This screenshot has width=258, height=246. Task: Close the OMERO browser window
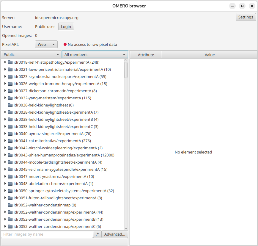tap(252, 6)
